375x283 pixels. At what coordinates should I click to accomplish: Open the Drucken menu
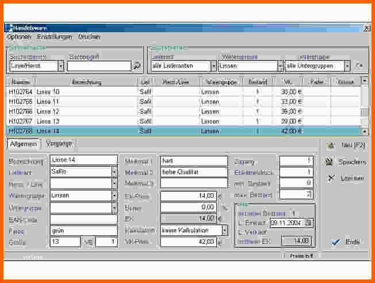point(89,37)
